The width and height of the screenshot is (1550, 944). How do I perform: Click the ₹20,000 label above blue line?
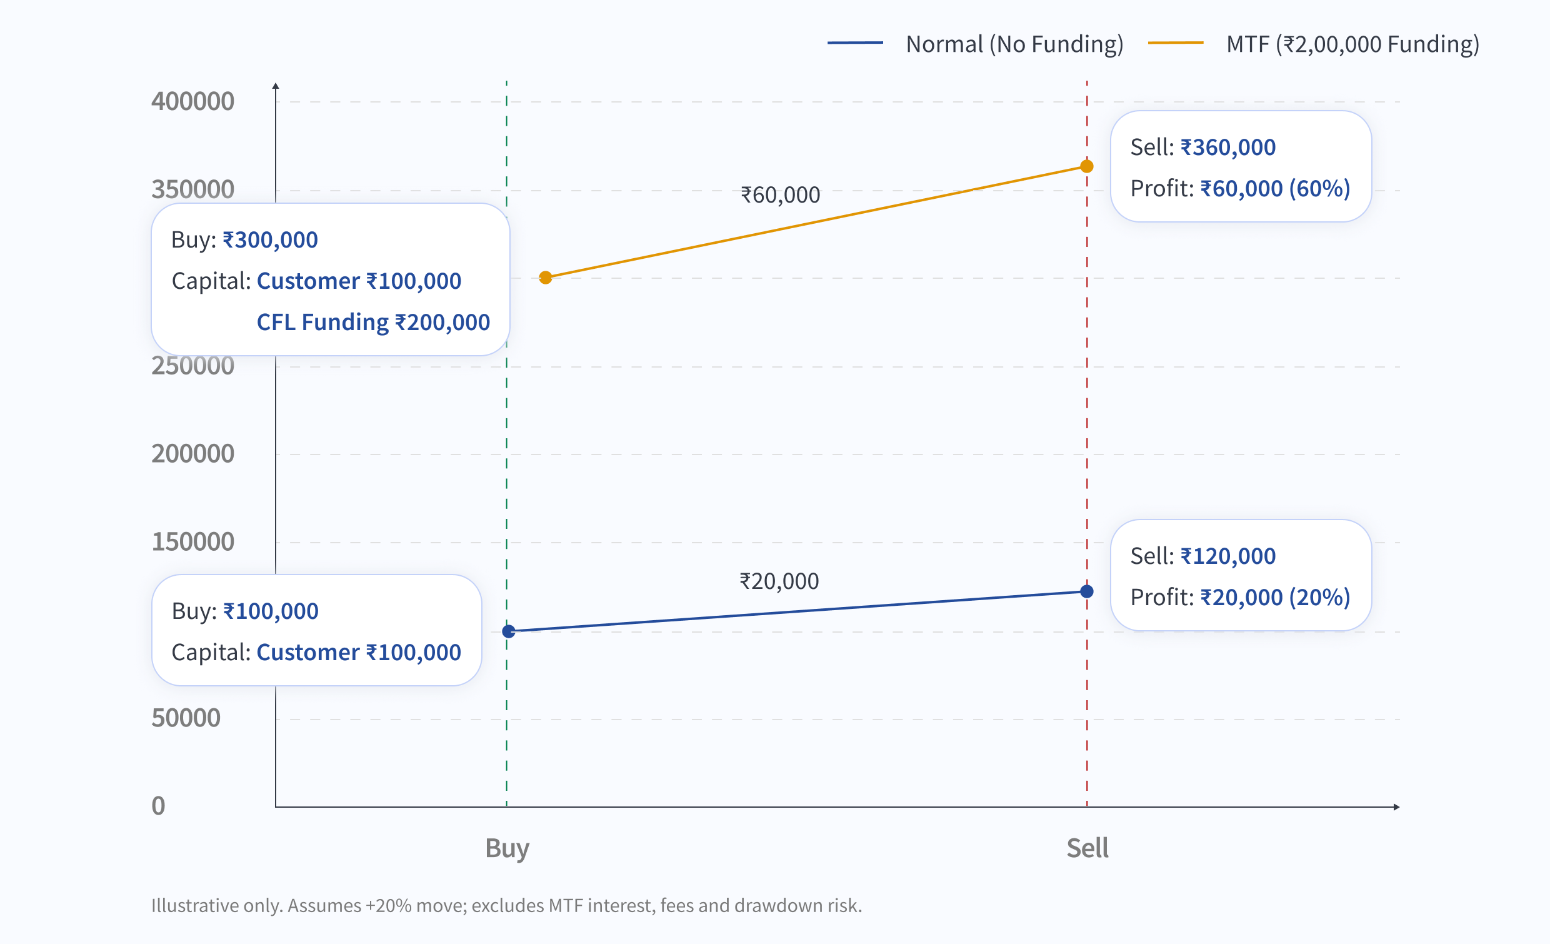779,581
